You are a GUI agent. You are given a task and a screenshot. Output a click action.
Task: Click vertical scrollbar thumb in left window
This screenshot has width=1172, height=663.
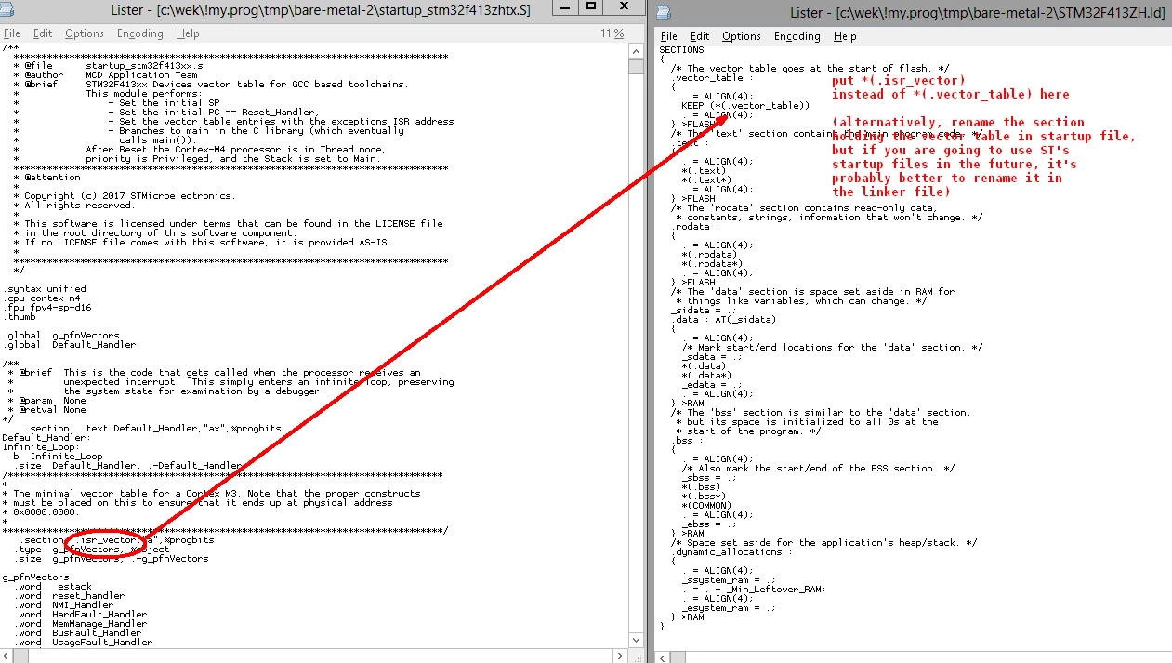click(x=636, y=65)
